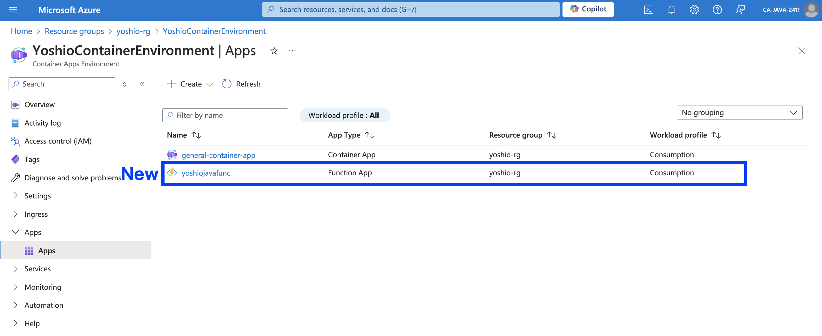Click the YoshioContainerEnvironment breadcrumb link
This screenshot has height=336, width=822.
tap(214, 31)
